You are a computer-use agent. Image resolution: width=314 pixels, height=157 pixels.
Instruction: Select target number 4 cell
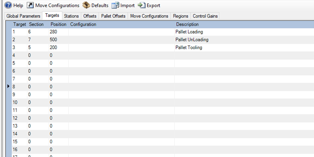(20, 55)
